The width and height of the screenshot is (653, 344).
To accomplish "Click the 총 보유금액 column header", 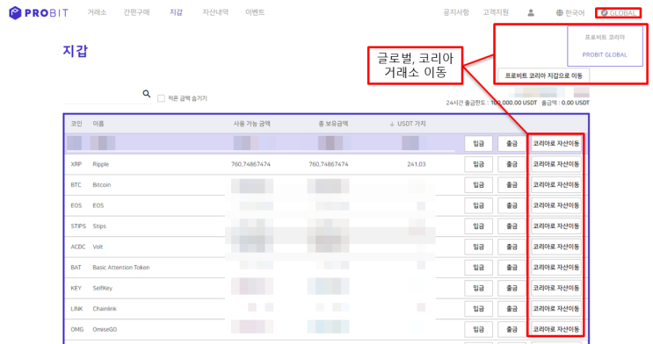I will [x=333, y=124].
